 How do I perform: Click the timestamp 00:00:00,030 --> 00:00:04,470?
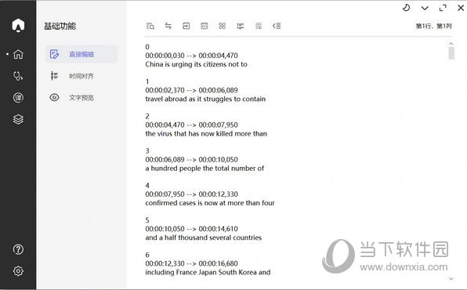coord(191,56)
